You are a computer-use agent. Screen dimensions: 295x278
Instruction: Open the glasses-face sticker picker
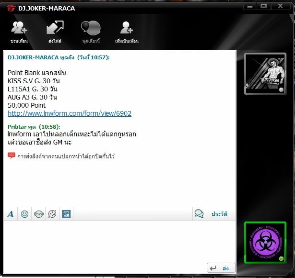39,214
